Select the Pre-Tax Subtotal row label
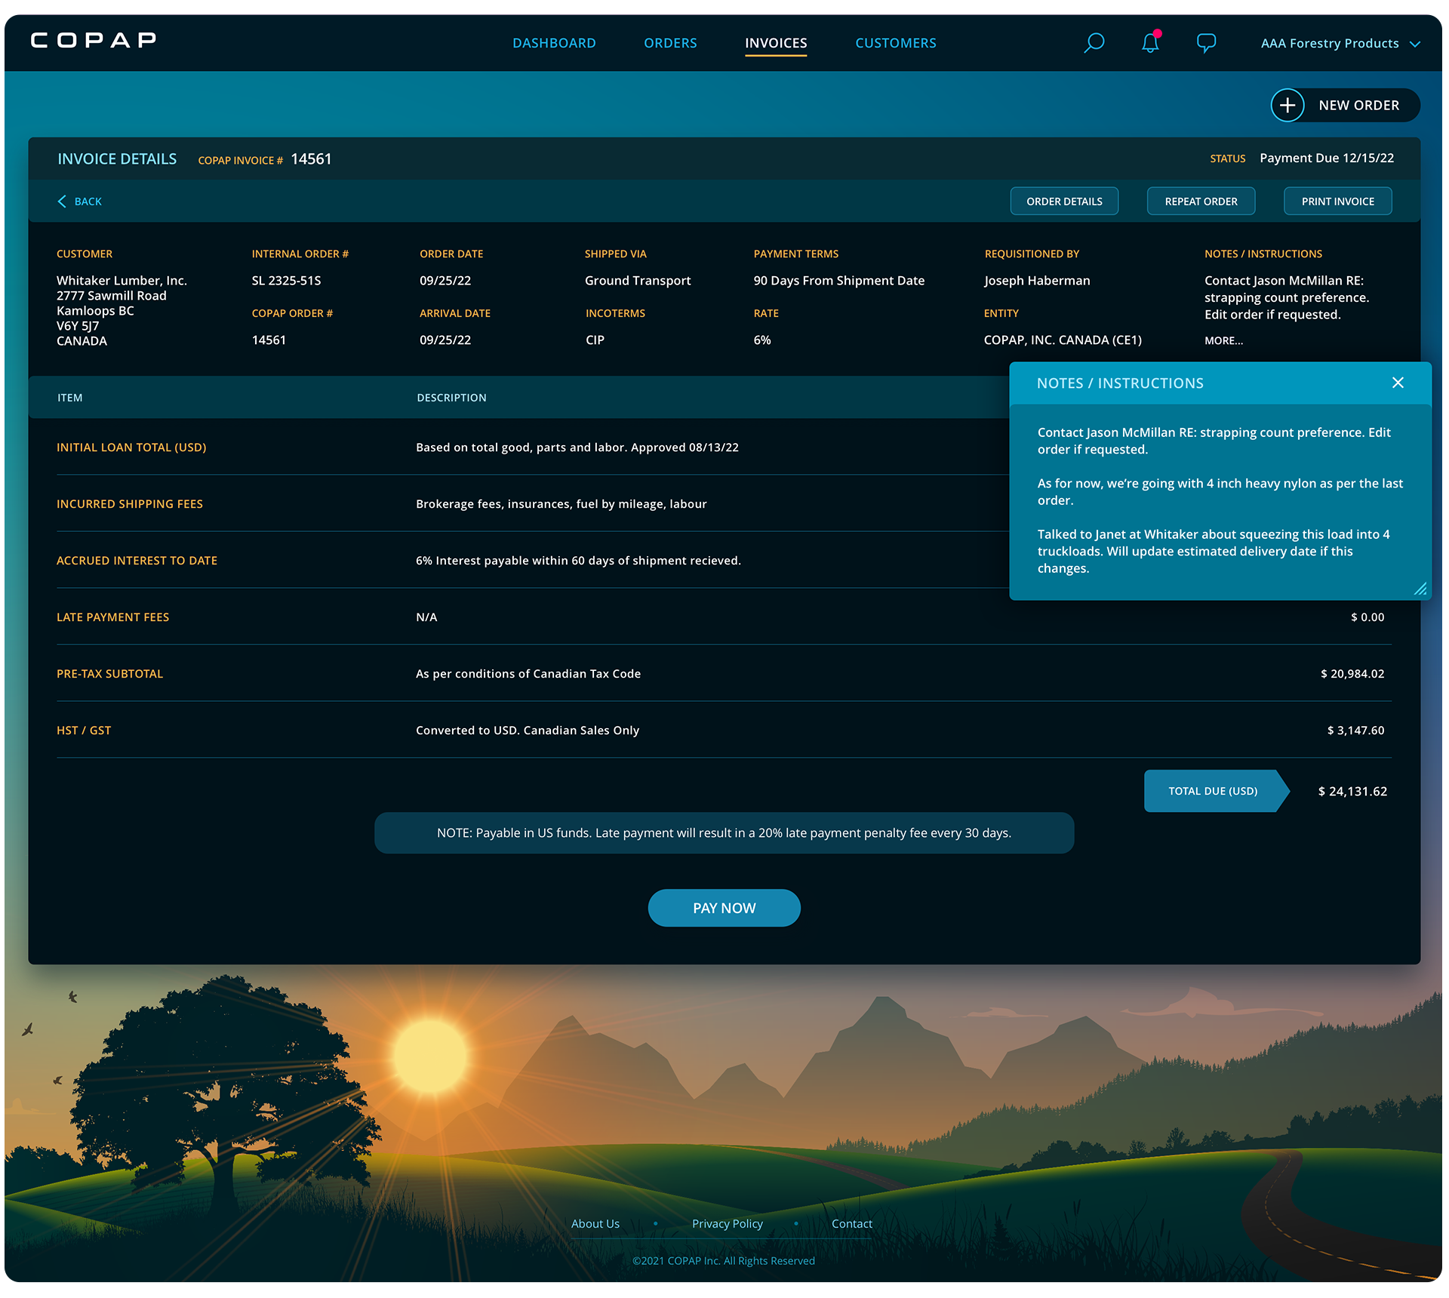 click(x=109, y=674)
